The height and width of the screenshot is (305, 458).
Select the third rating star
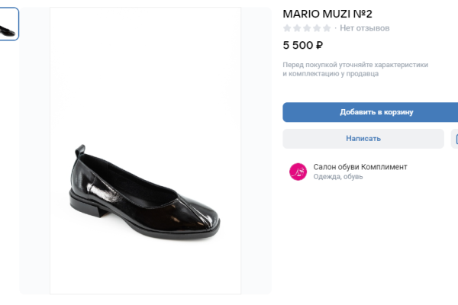[x=307, y=28]
